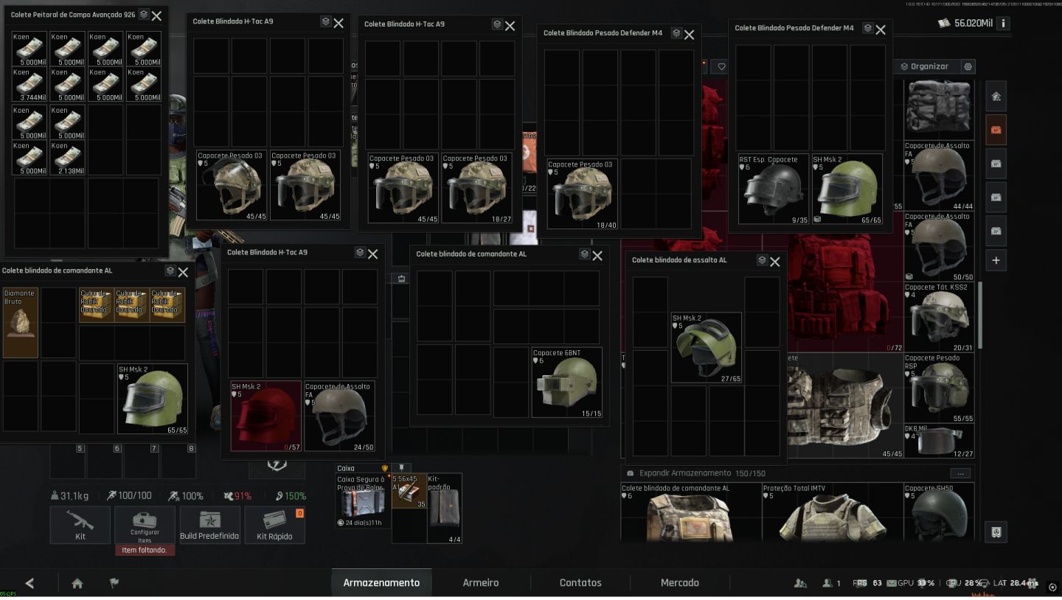Add a storage tab with plus icon

click(996, 260)
